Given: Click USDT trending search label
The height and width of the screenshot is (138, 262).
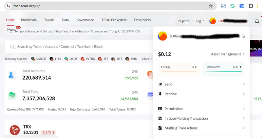Looking at the screenshot, I should [73, 59].
